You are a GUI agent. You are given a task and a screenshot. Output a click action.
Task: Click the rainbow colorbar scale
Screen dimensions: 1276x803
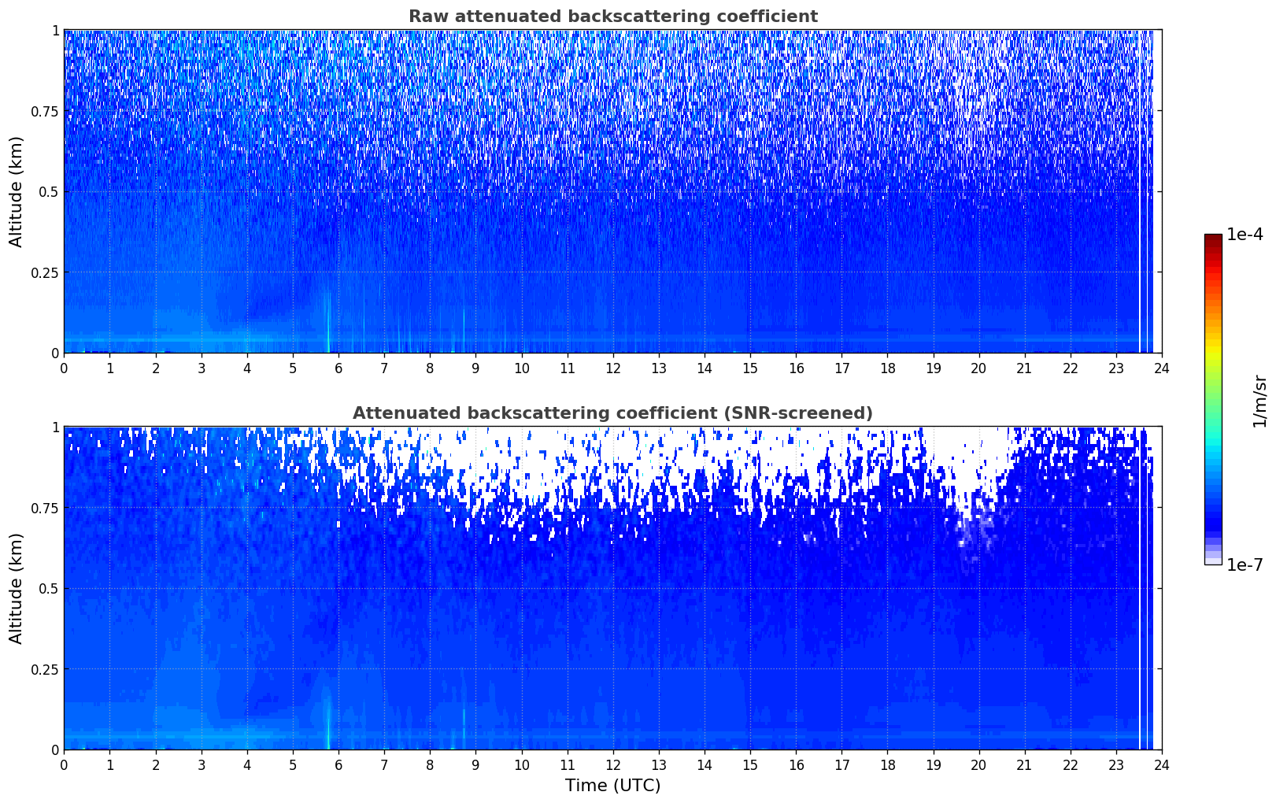[1213, 399]
